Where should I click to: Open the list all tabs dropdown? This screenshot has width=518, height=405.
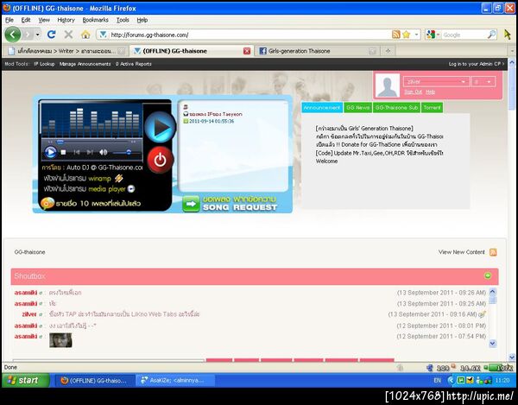(512, 51)
